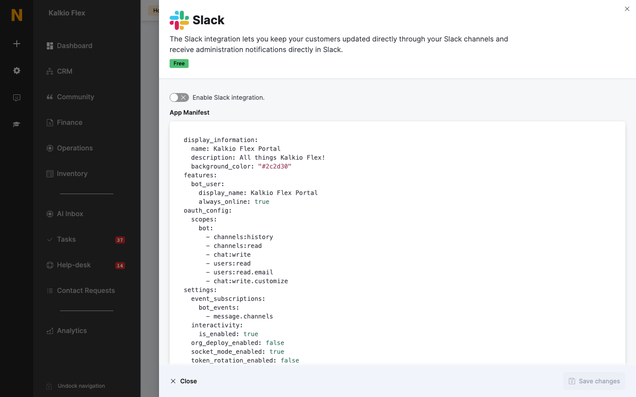Click the Operations chip icon
This screenshot has width=636, height=397.
(50, 148)
